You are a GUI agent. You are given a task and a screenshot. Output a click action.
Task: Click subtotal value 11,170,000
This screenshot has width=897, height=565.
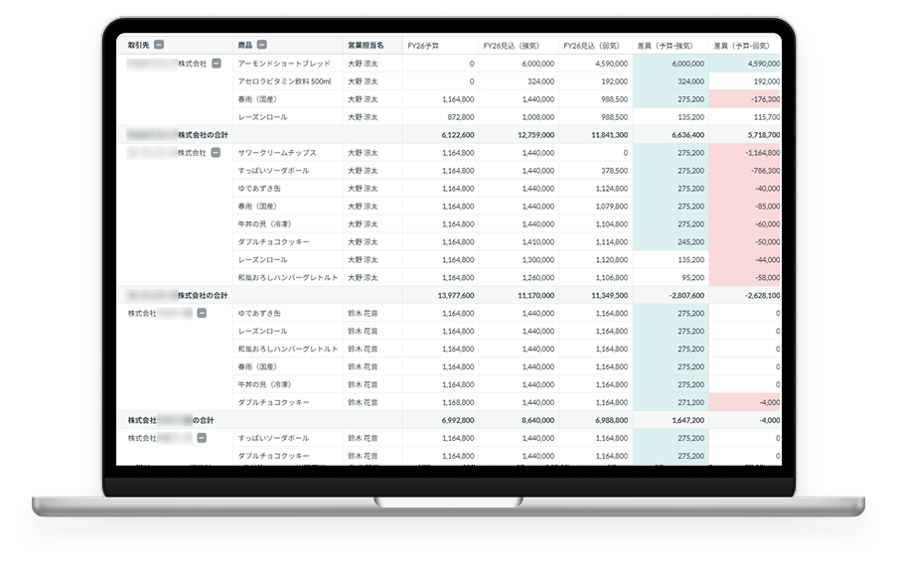519,296
